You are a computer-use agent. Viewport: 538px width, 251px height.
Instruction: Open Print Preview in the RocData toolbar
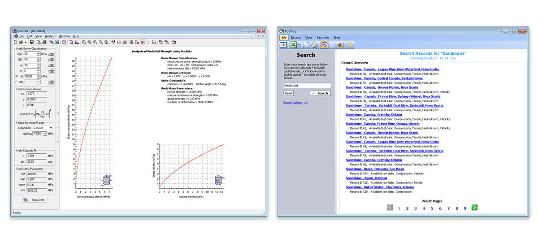[39, 42]
